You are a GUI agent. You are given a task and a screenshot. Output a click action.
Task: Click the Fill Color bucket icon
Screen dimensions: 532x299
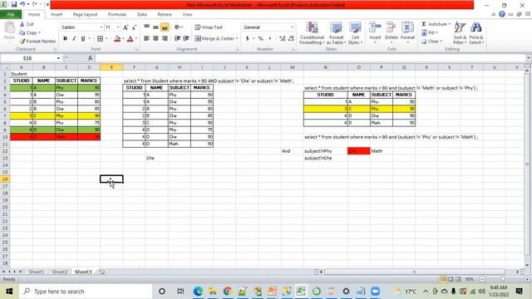point(117,39)
